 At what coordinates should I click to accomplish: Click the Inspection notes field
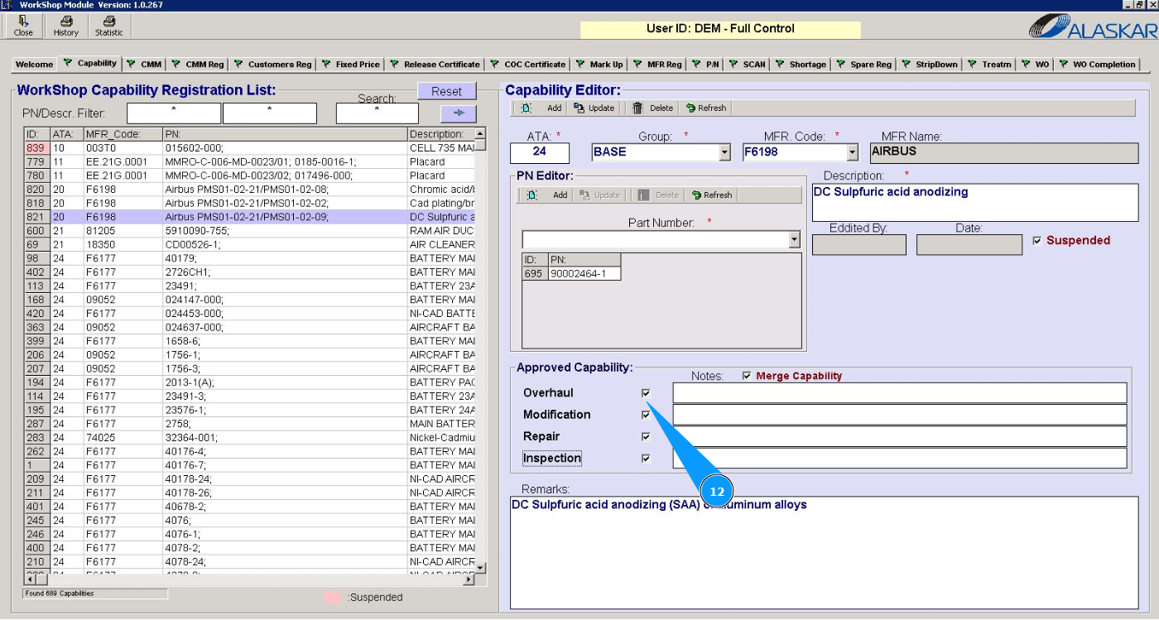click(x=900, y=459)
